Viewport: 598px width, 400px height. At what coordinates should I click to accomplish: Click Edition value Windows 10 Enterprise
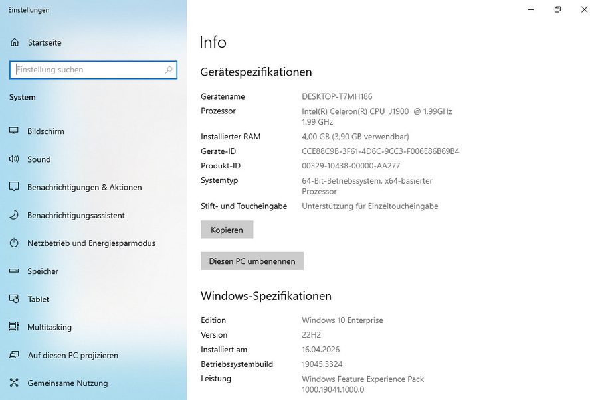(342, 320)
